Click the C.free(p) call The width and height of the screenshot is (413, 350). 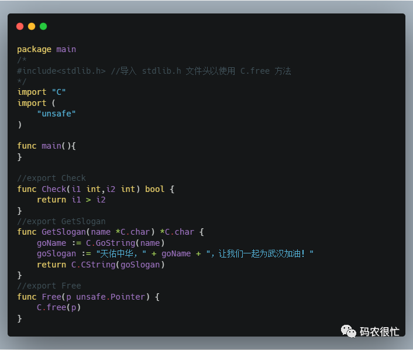coord(58,308)
